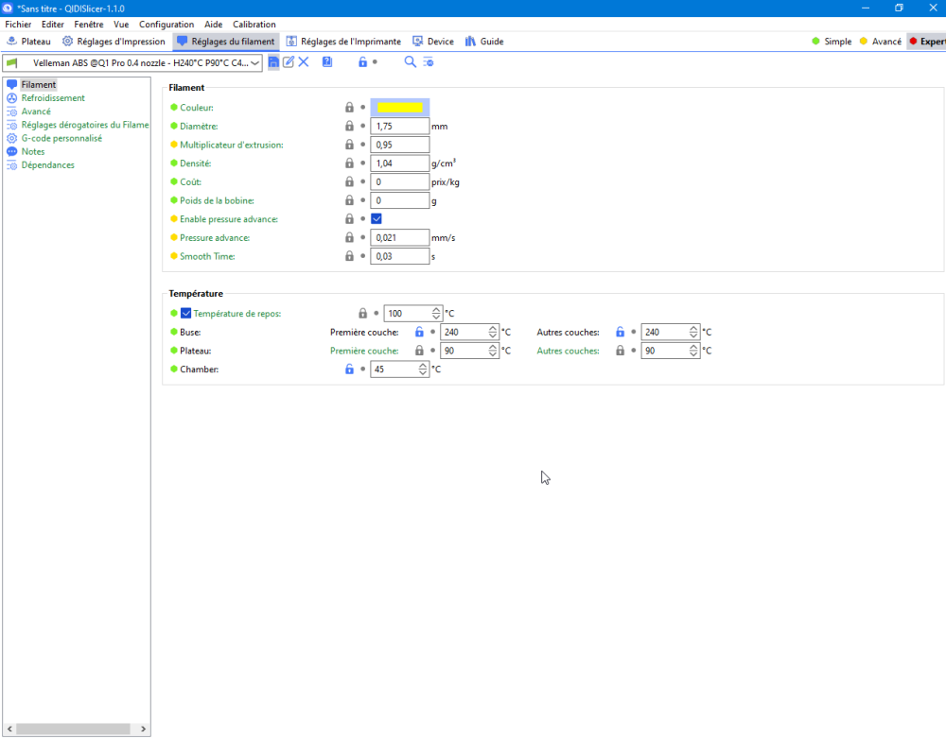946x739 pixels.
Task: Click the Buse Première couche spinner arrows
Action: click(493, 332)
